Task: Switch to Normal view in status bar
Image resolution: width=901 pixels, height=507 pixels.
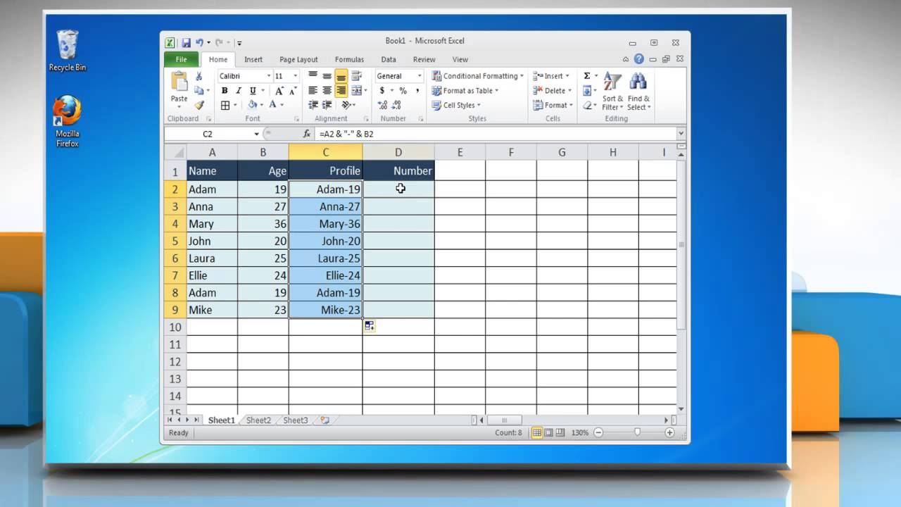Action: pos(537,432)
